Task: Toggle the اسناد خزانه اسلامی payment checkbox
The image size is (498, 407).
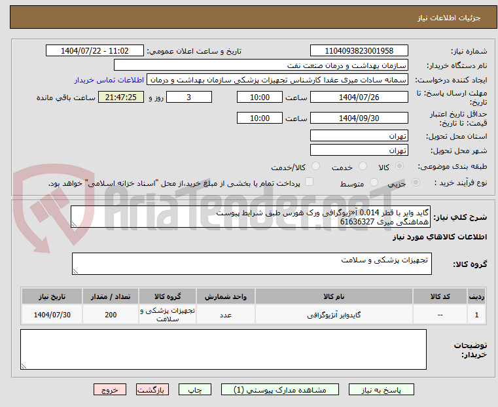Action: pos(309,182)
